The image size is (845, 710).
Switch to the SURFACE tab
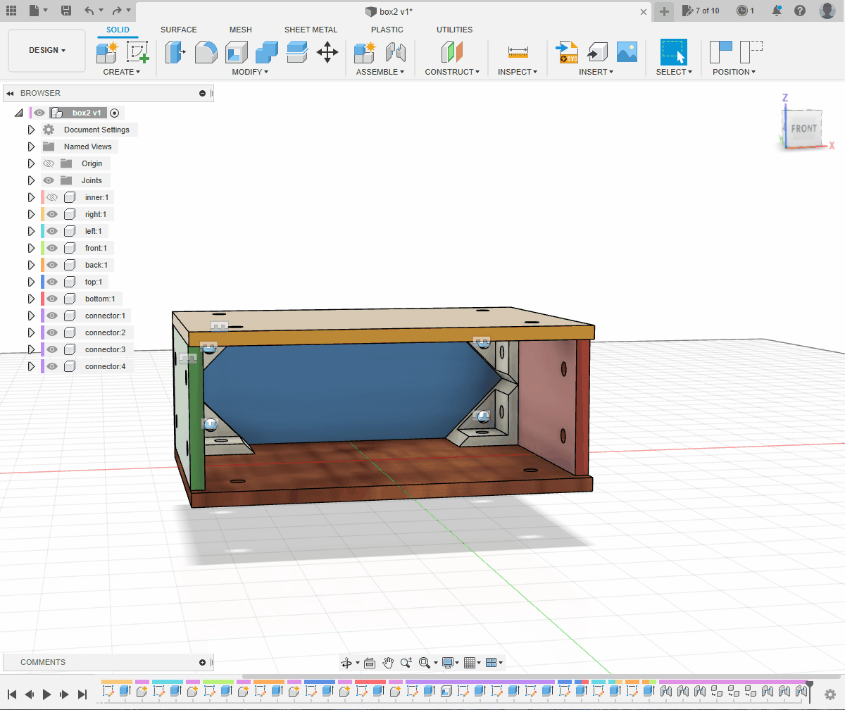pos(179,30)
